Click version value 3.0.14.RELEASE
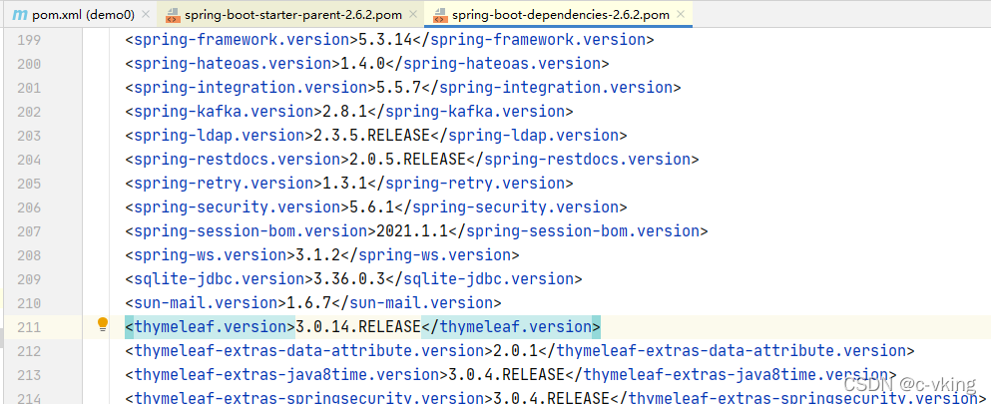991x404 pixels. 358,327
